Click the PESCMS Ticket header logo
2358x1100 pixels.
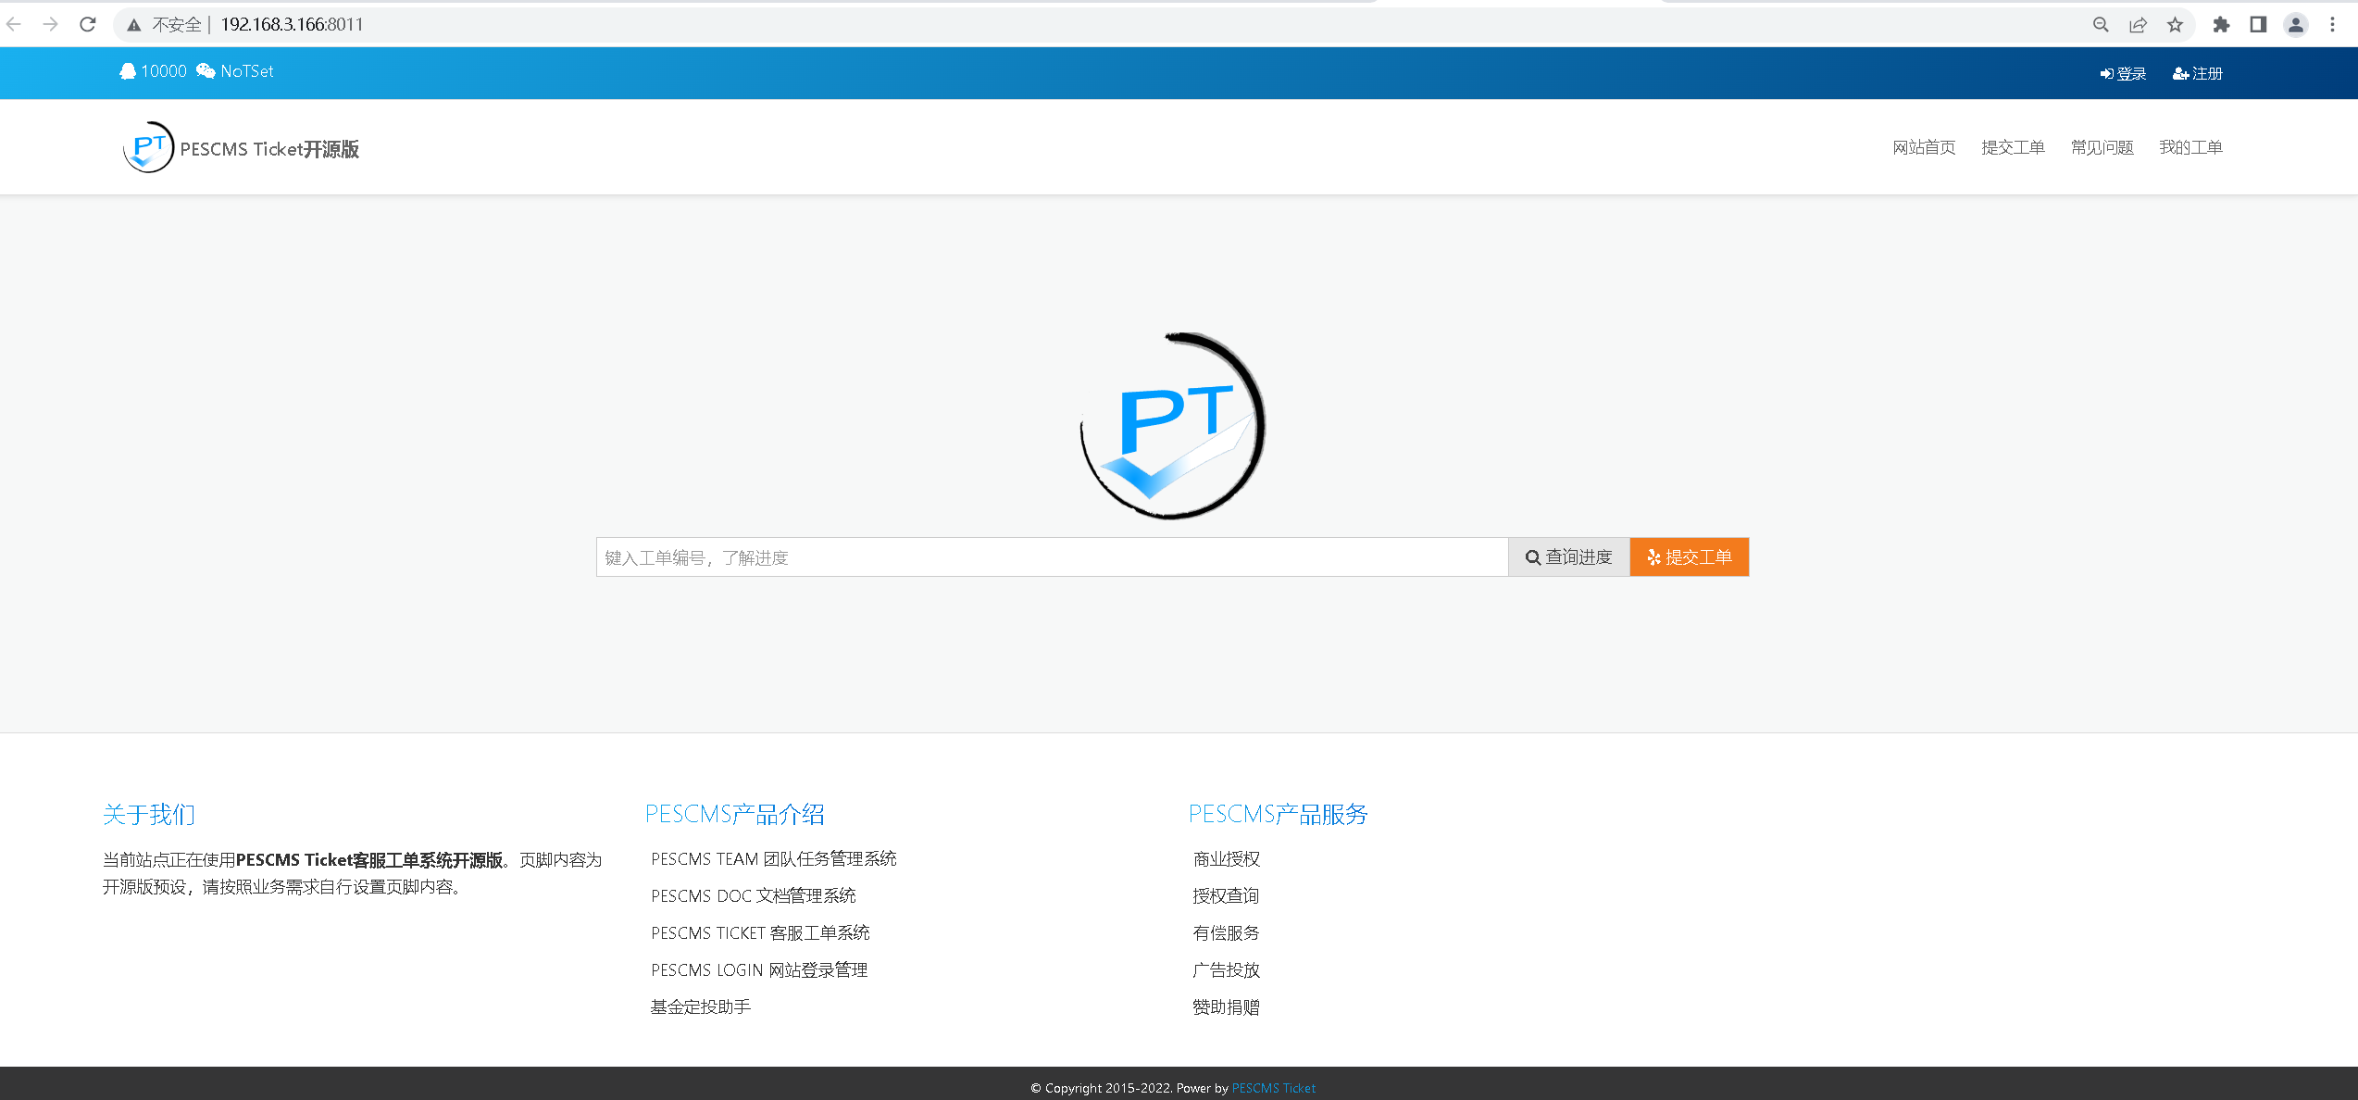tap(148, 147)
